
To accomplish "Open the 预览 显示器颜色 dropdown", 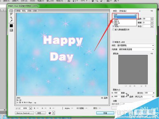I will point(135,46).
